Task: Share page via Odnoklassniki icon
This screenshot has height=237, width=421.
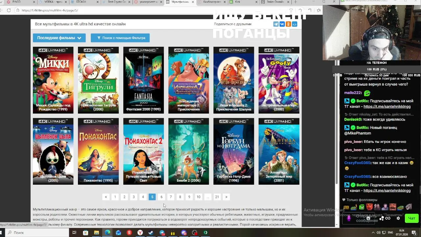Action: pos(288,24)
